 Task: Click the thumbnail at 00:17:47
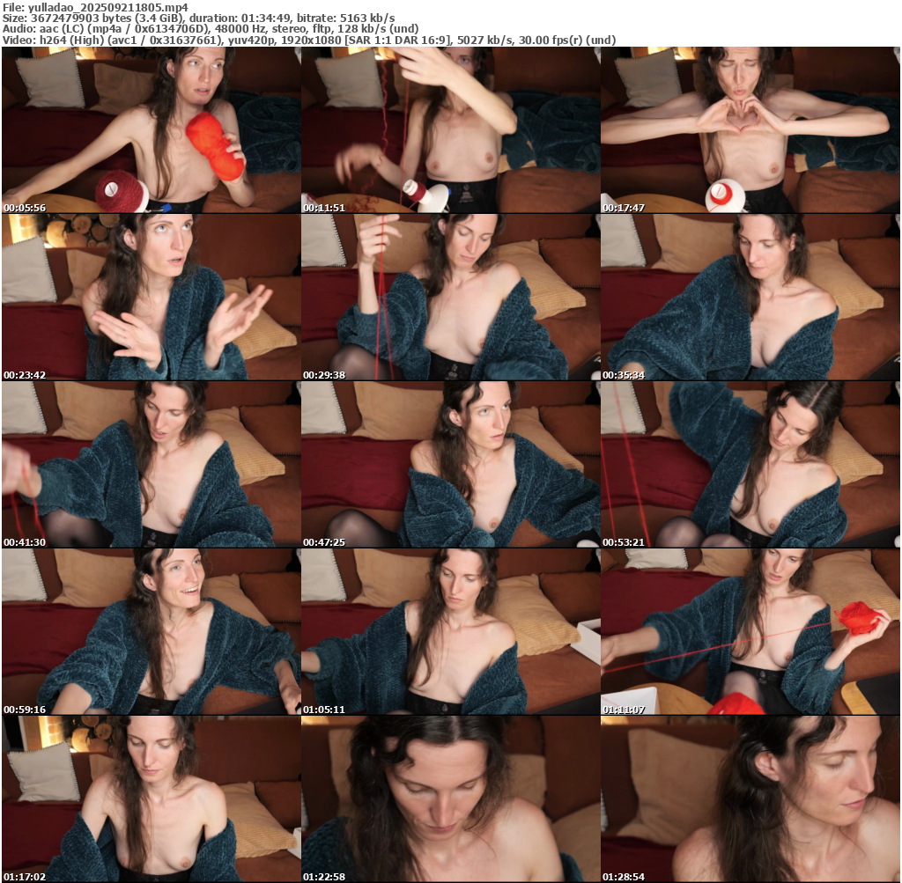click(750, 130)
